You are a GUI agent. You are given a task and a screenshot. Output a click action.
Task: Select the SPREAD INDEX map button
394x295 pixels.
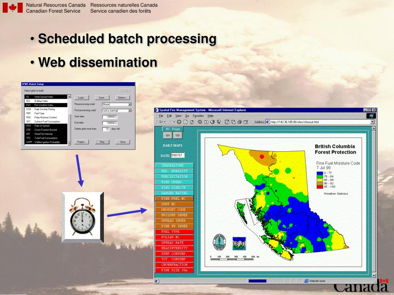(x=174, y=221)
